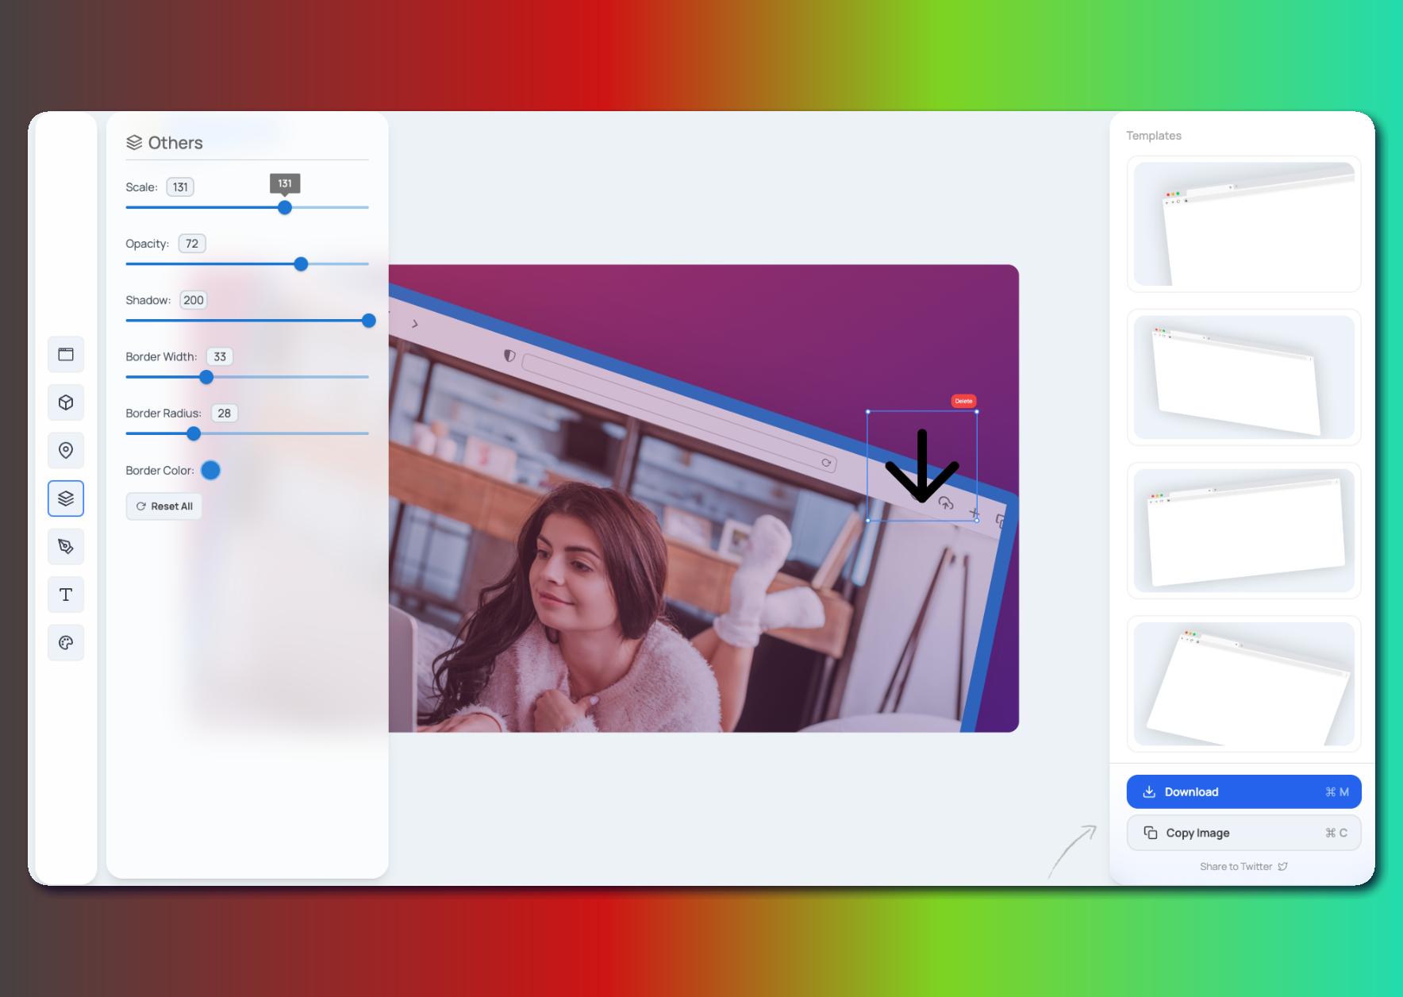This screenshot has height=997, width=1403.
Task: Select the layers (Others) sidebar icon
Action: [66, 498]
